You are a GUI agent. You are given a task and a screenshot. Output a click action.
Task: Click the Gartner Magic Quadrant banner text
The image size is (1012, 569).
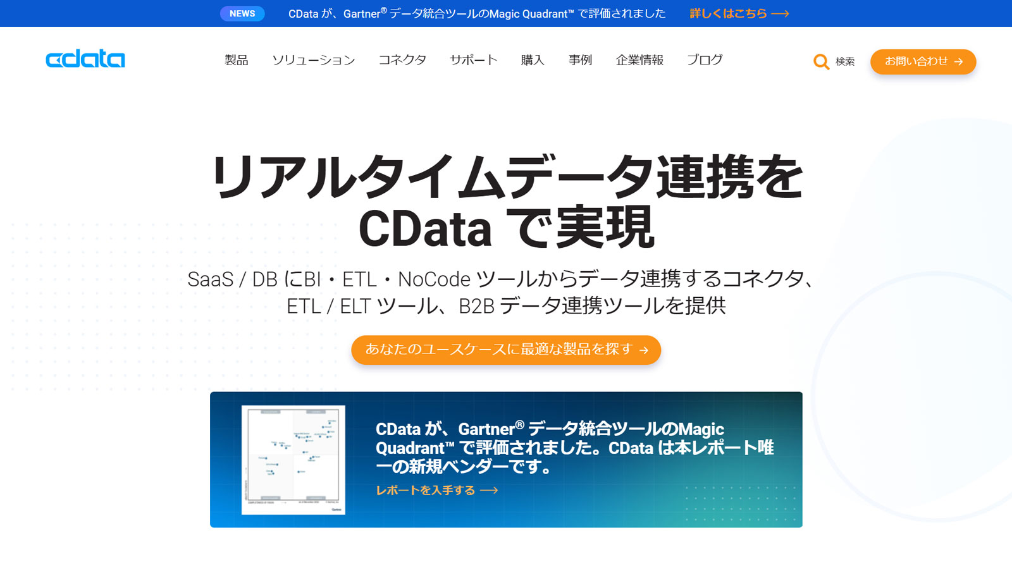click(574, 448)
